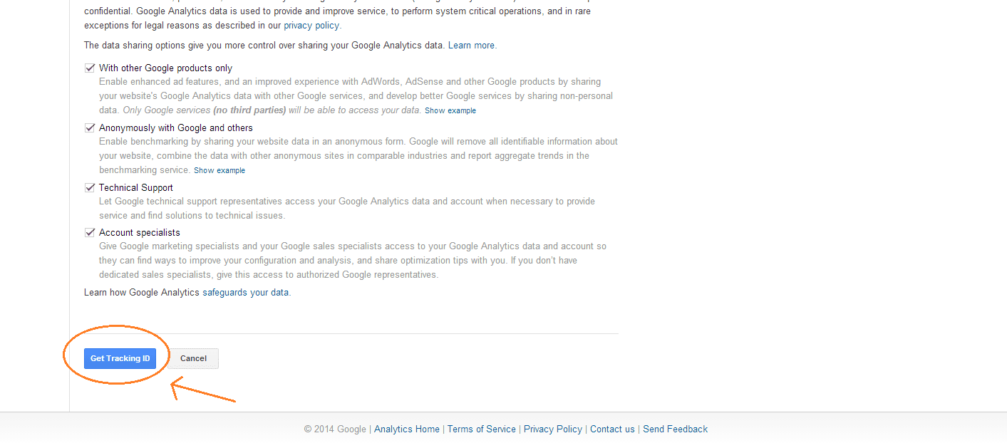The image size is (1007, 443).
Task: Click the 'Learn more' link
Action: [471, 46]
